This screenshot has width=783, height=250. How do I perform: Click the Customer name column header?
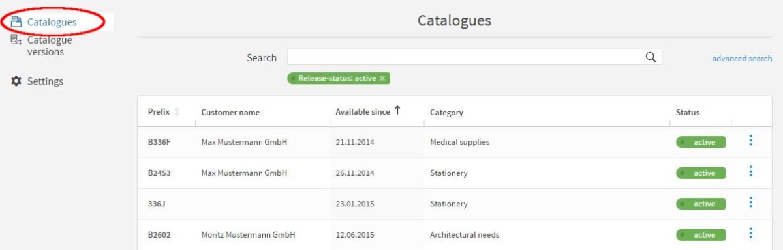(230, 113)
